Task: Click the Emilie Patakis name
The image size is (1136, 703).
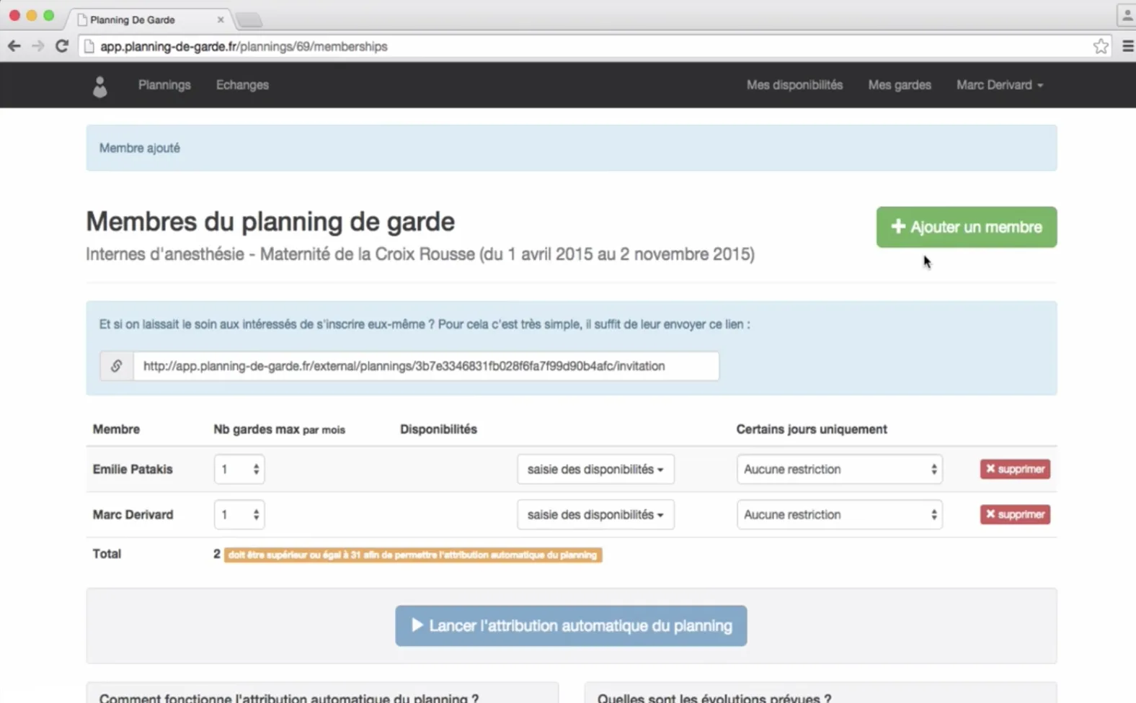Action: (x=133, y=469)
